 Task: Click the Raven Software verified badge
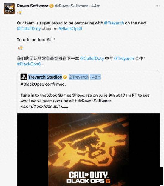click(x=52, y=6)
